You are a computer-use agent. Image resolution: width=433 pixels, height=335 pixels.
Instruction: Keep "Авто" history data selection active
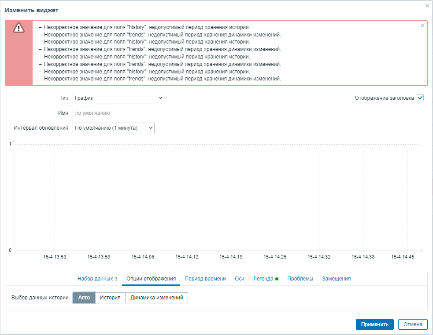(x=84, y=298)
